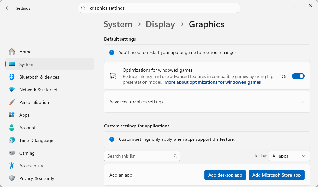Click the Time & language globe icon
The width and height of the screenshot is (318, 187).
(12, 140)
